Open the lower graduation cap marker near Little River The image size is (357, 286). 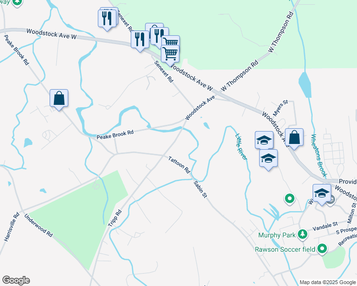(x=268, y=159)
